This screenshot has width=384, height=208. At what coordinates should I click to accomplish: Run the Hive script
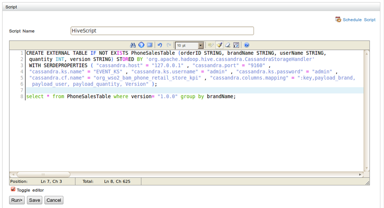tap(17, 200)
